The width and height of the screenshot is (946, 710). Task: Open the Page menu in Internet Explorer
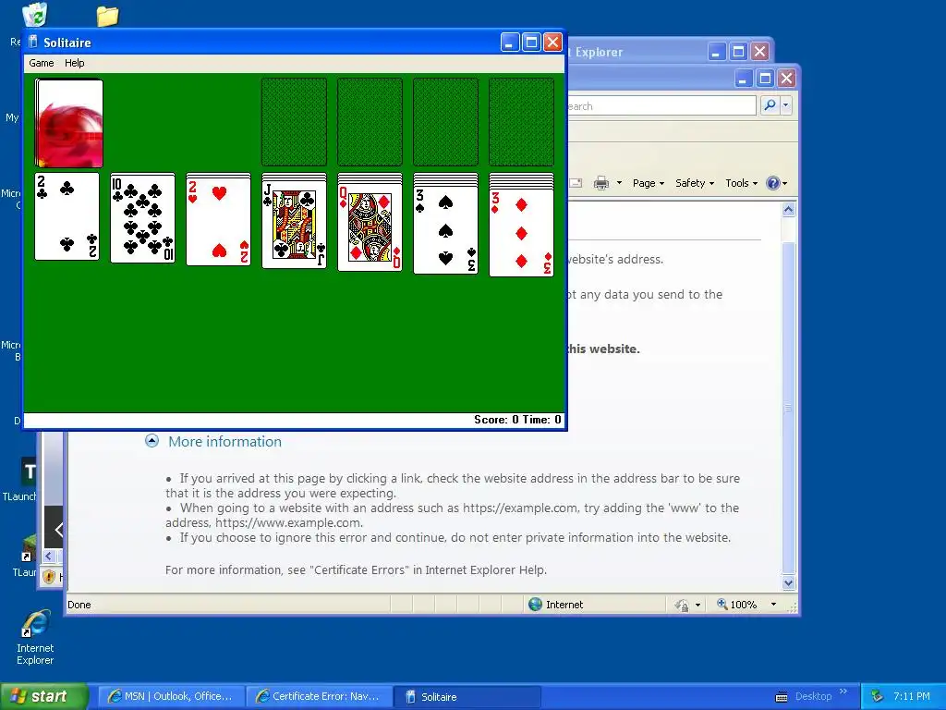tap(648, 183)
